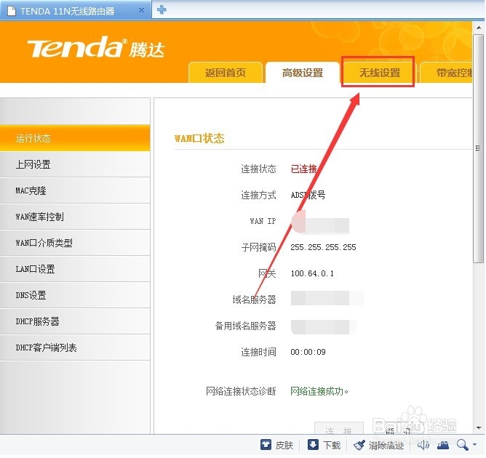Viewport: 486px width, 458px height.
Task: Click the magnifier zoom icon
Action: (x=463, y=445)
